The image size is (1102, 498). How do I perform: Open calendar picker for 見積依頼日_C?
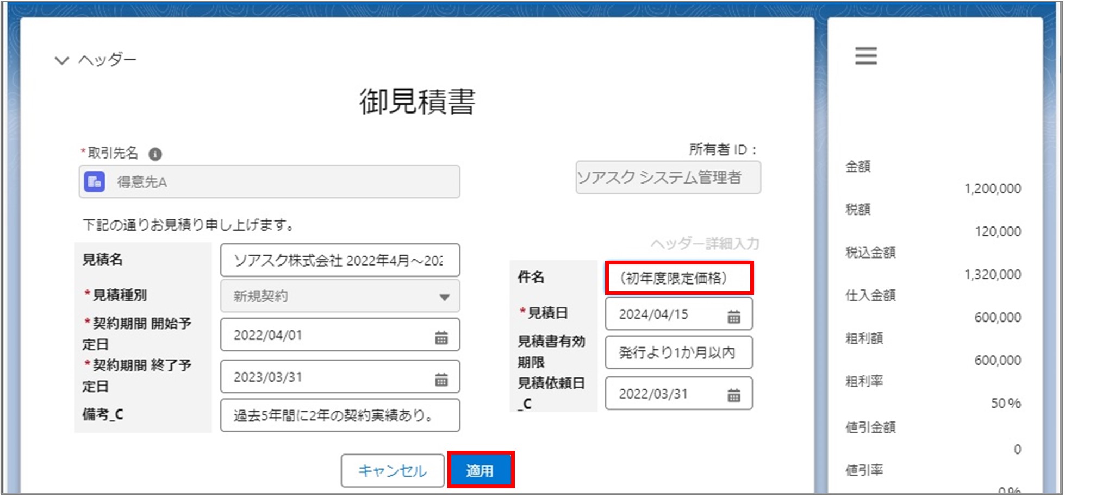[x=734, y=395]
